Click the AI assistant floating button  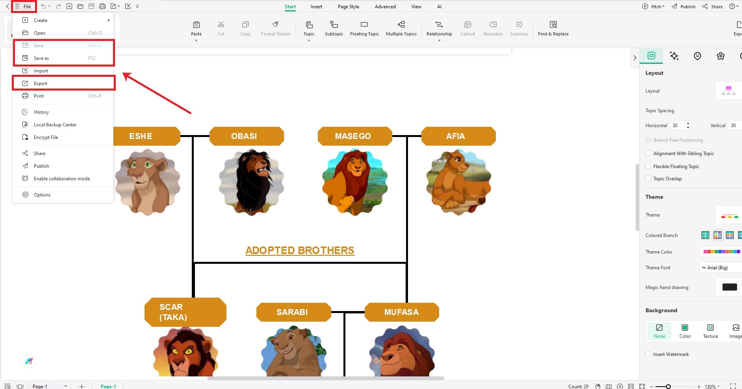29,361
